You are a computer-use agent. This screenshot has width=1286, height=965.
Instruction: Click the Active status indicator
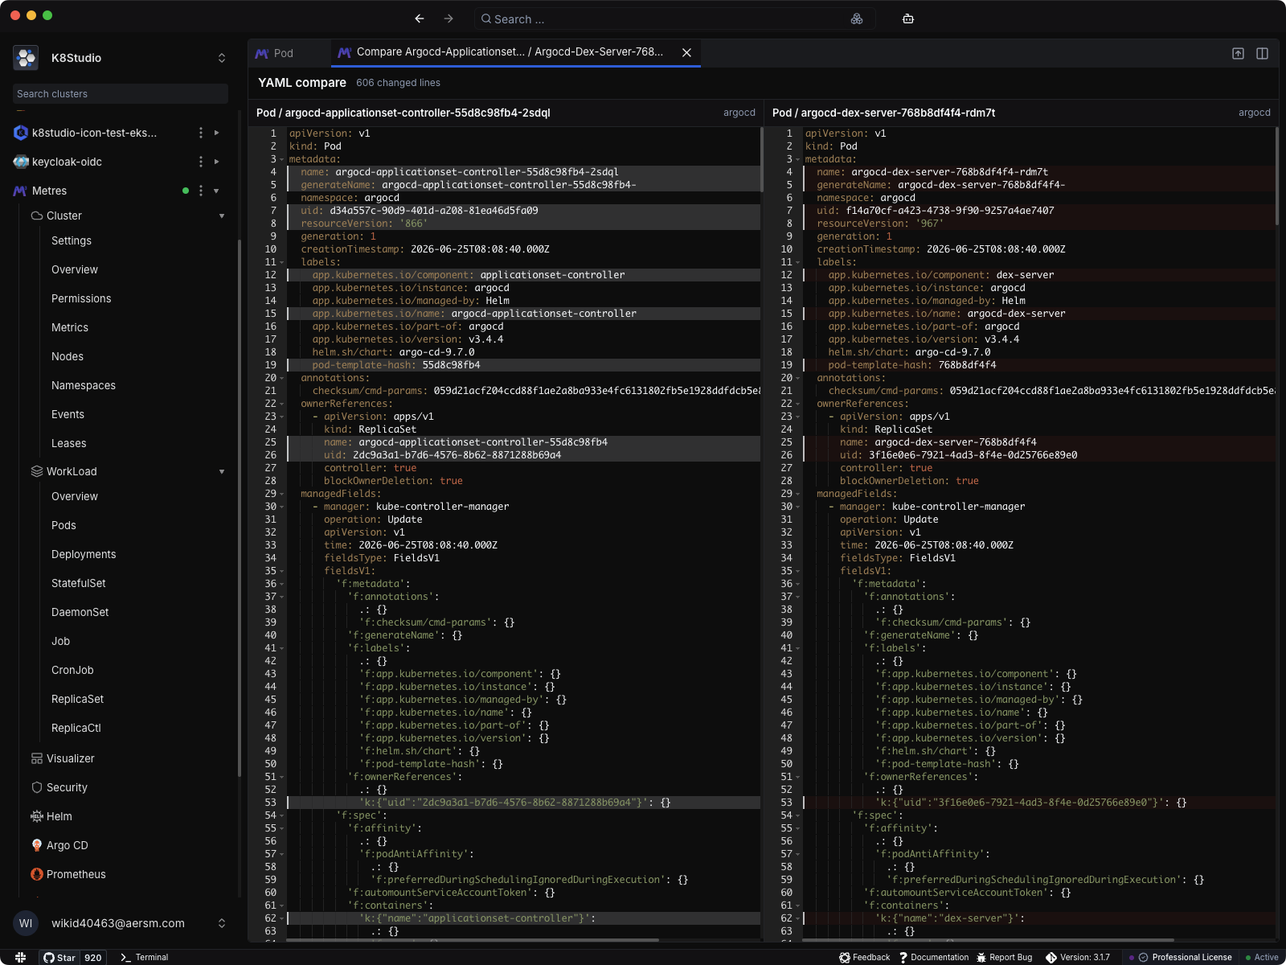click(1262, 957)
